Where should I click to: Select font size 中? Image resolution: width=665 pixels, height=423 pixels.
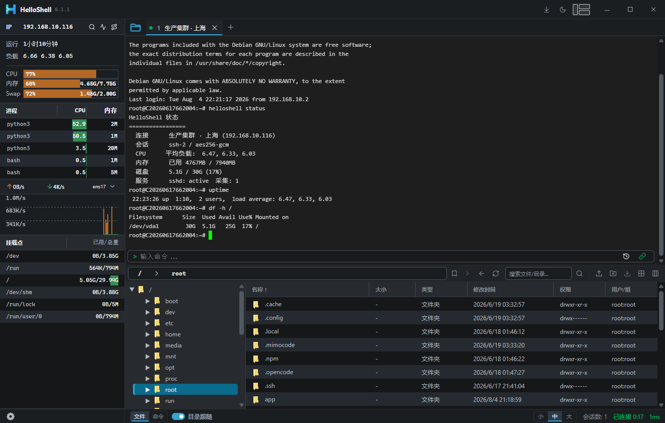[x=555, y=416]
